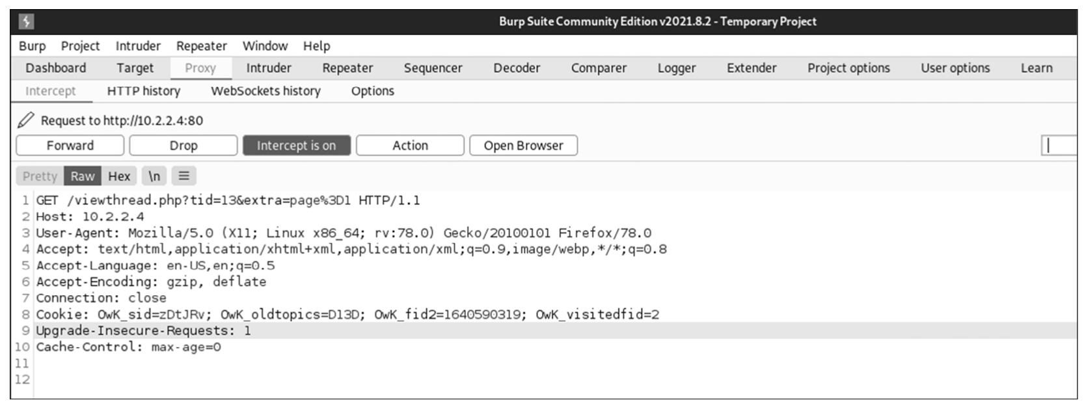1084x409 pixels.
Task: Open the hamburger message options icon
Action: click(x=184, y=176)
